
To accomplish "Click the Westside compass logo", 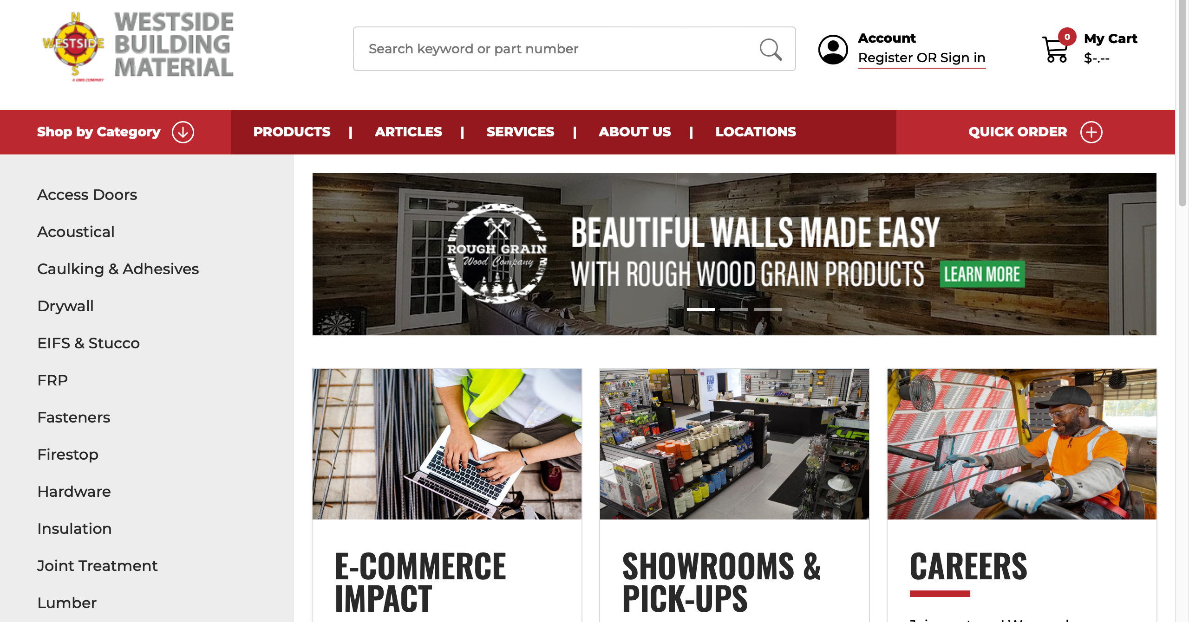I will 74,45.
